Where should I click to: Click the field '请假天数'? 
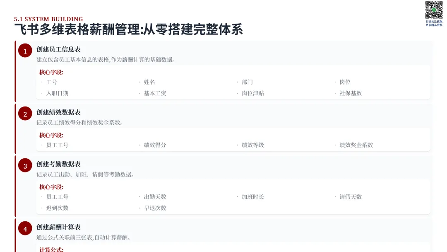(351, 197)
